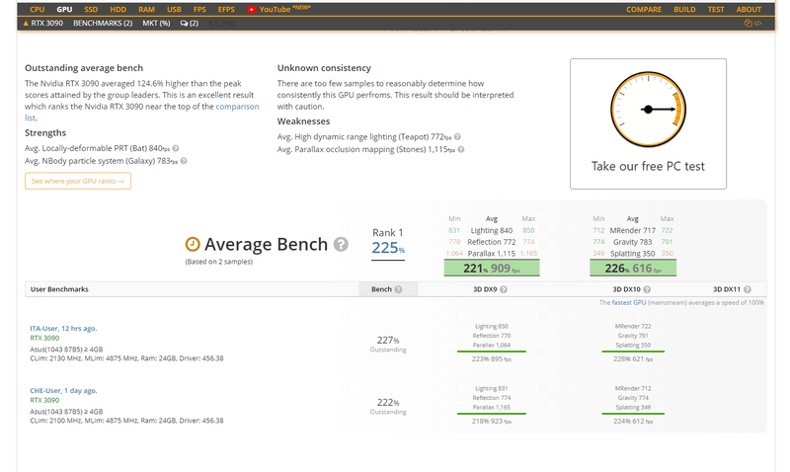This screenshot has height=472, width=790.
Task: Open ITA-User benchmark from 12 hrs ago
Action: pos(63,329)
